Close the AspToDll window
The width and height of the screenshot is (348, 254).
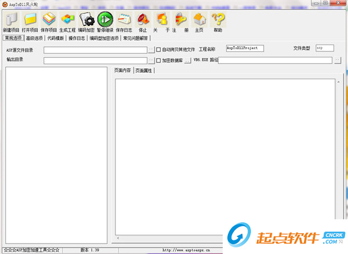338,3
